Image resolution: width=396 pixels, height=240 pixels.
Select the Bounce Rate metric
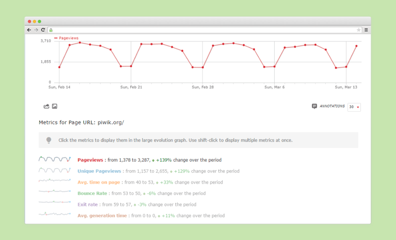92,193
